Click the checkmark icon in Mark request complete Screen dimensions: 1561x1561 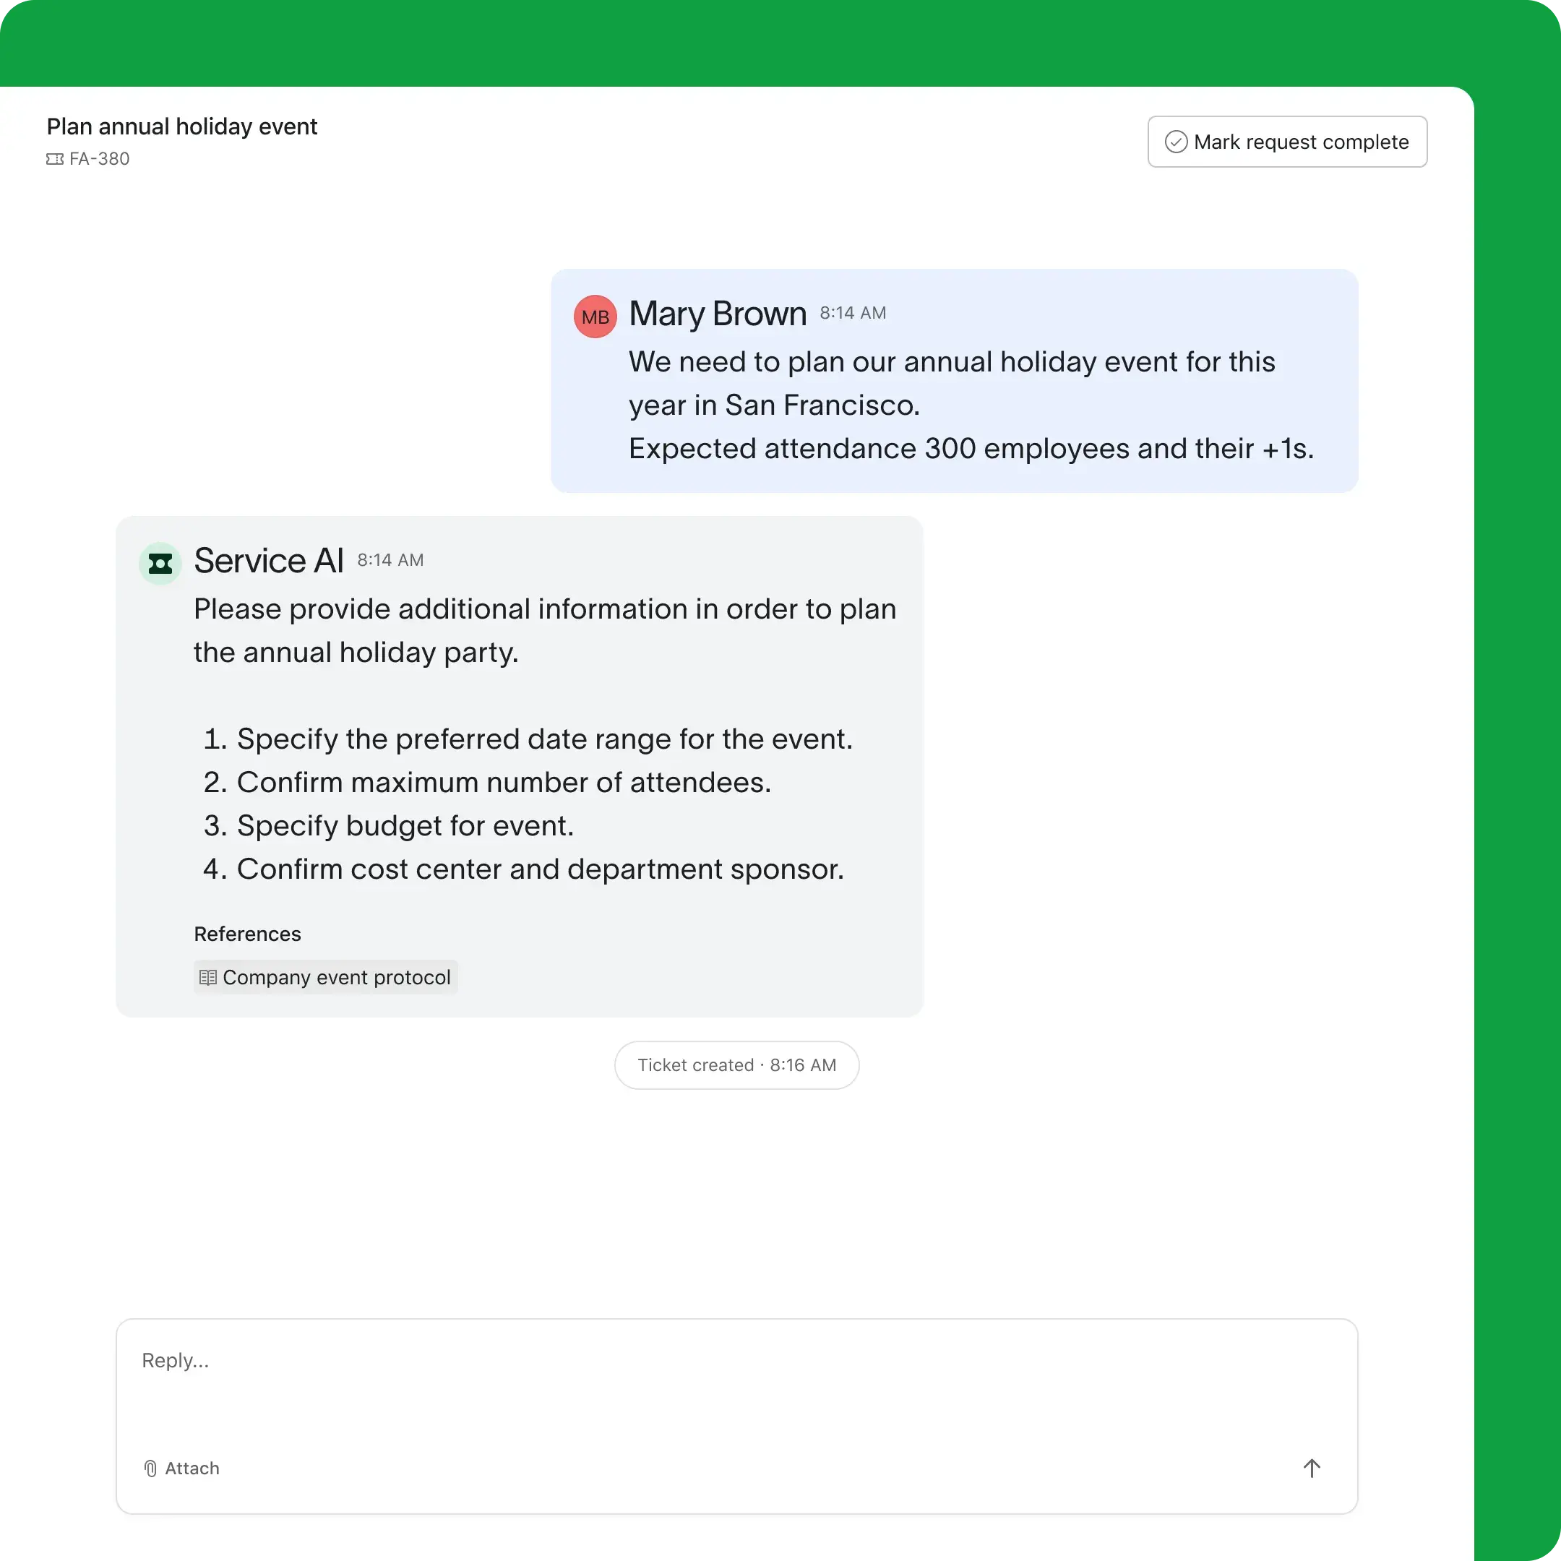pos(1176,142)
